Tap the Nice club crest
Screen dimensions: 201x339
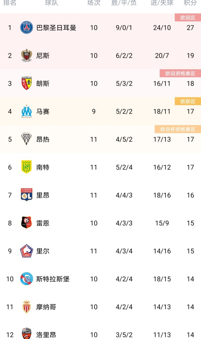tap(26, 55)
